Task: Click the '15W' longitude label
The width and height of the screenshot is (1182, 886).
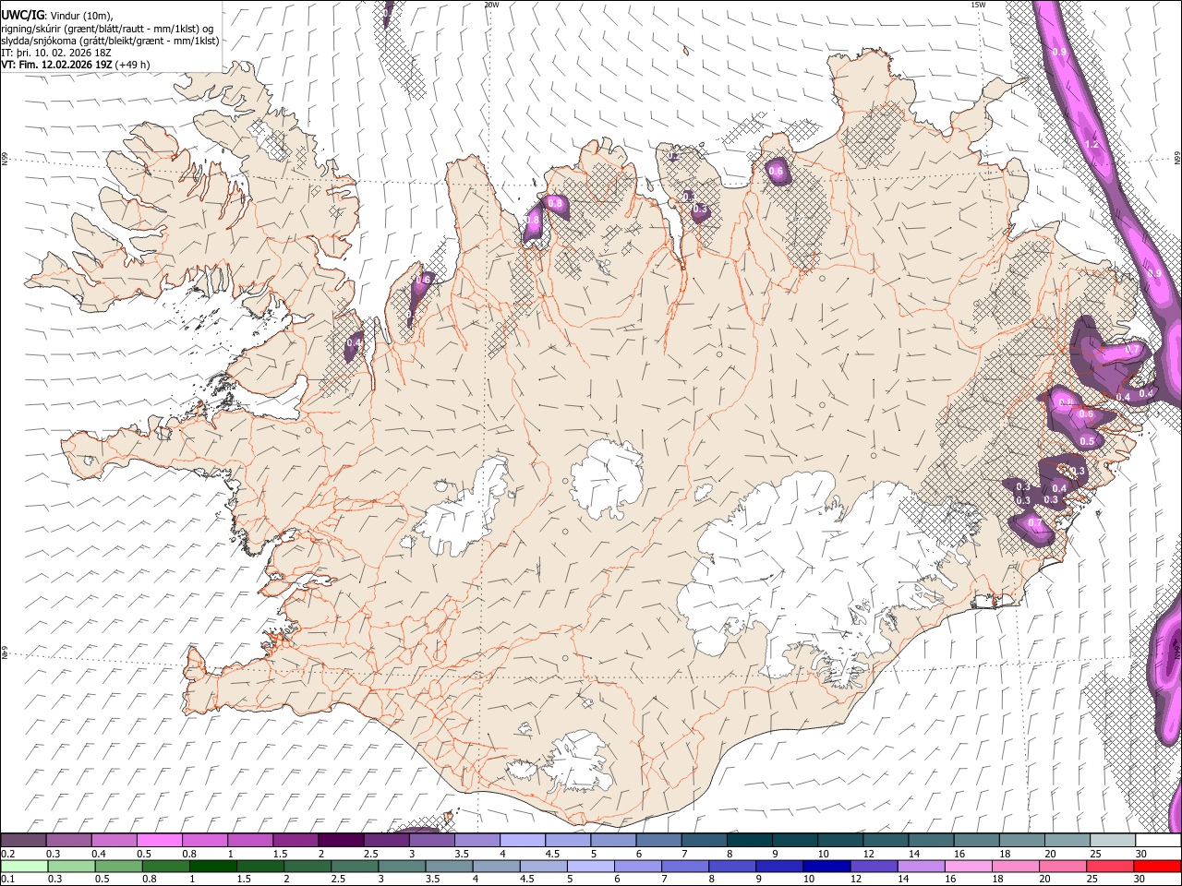Action: (979, 5)
